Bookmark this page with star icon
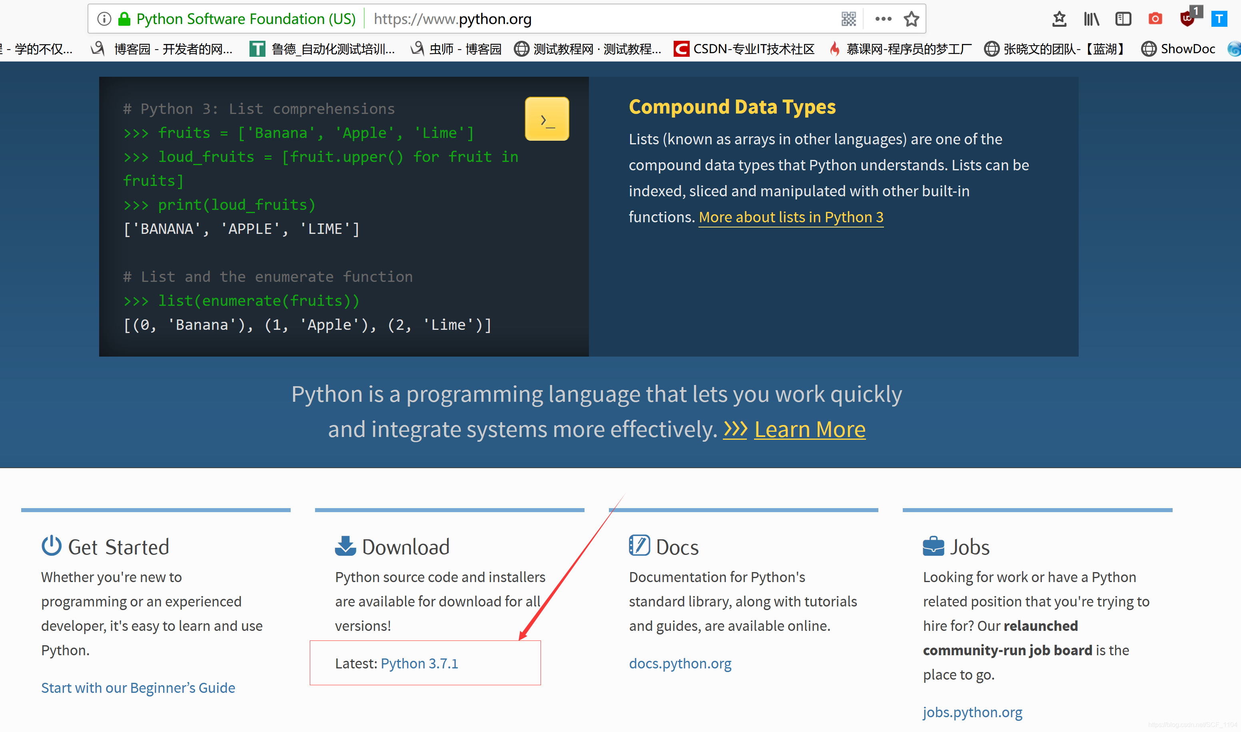 click(911, 19)
